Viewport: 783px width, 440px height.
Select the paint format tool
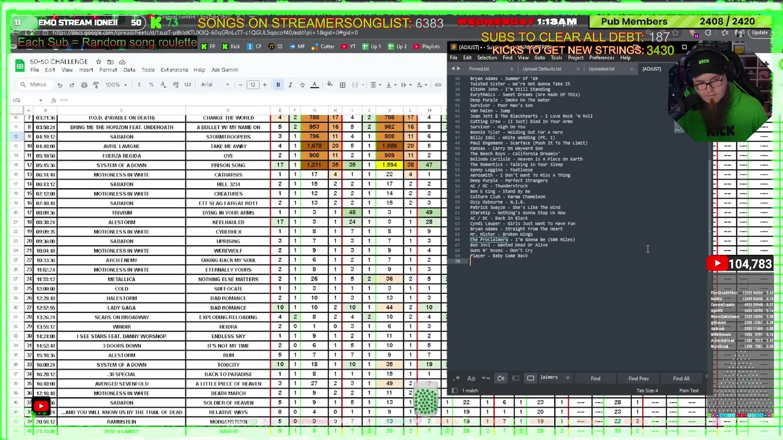(95, 85)
